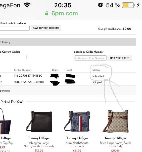Open order 108-5056856-1548208
The width and height of the screenshot is (142, 152).
click(x=29, y=82)
